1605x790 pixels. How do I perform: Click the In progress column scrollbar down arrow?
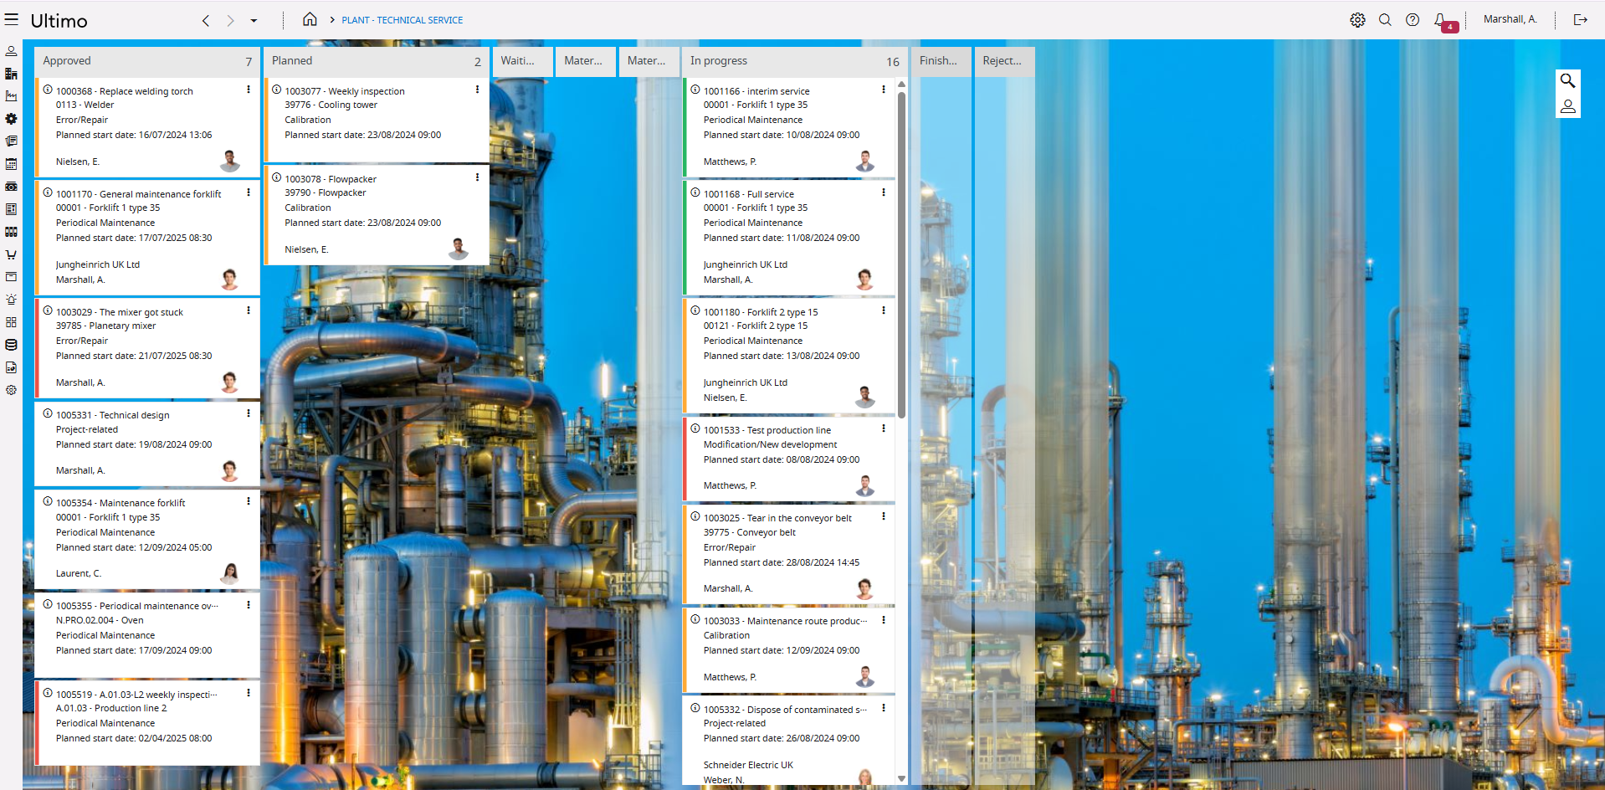click(901, 778)
